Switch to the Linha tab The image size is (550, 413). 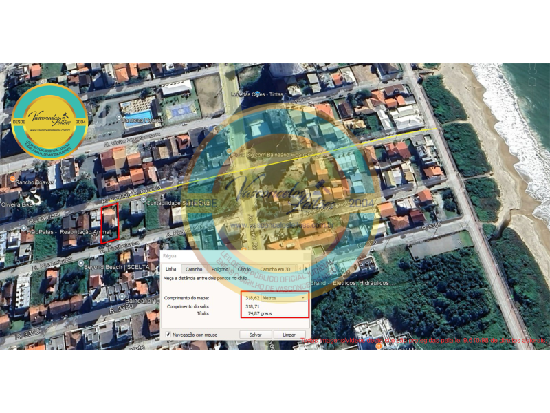[171, 269]
